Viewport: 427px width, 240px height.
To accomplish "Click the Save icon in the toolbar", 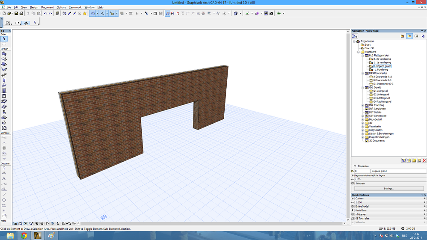I will pos(16,13).
